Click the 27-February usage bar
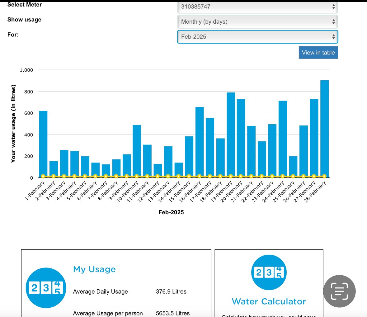The width and height of the screenshot is (367, 317). pyautogui.click(x=314, y=138)
